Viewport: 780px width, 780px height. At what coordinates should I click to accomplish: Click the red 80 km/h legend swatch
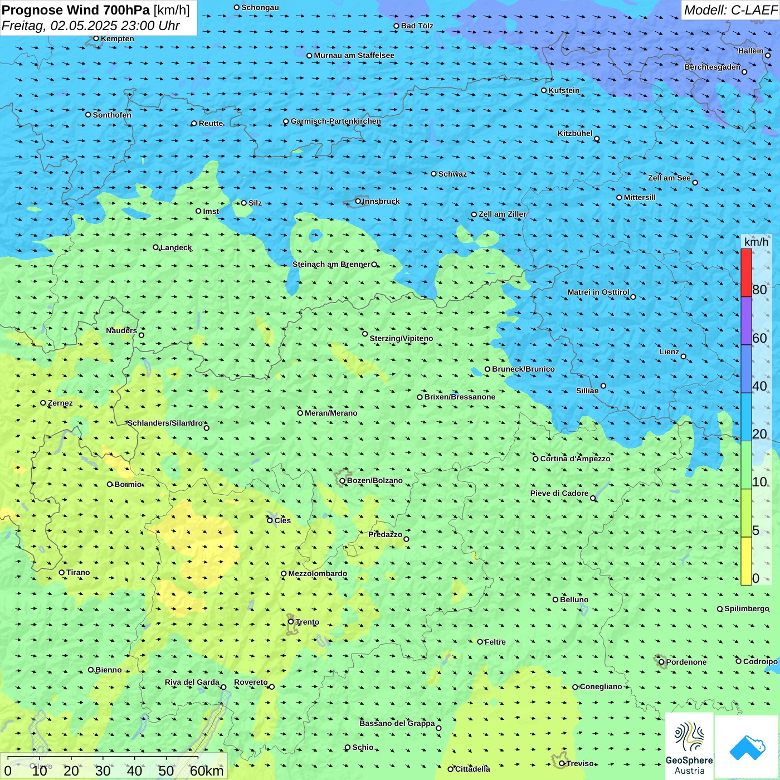(x=746, y=272)
